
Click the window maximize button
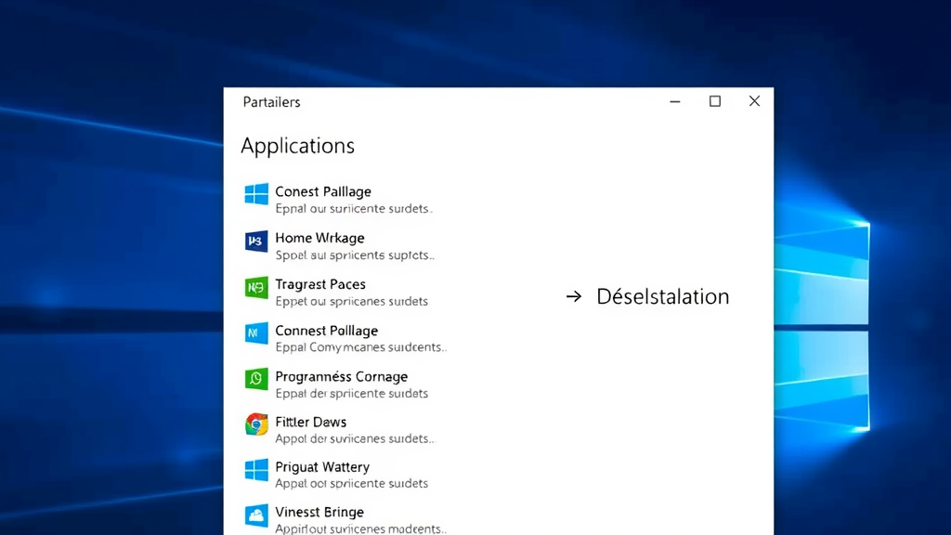pyautogui.click(x=714, y=101)
